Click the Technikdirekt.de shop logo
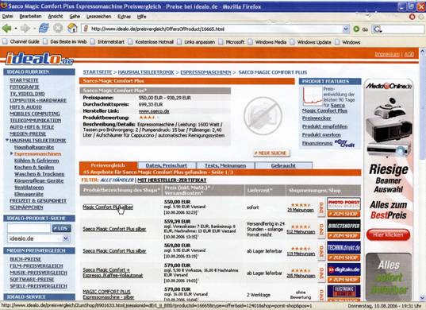Image resolution: width=426 pixels, height=310 pixels. point(344,247)
